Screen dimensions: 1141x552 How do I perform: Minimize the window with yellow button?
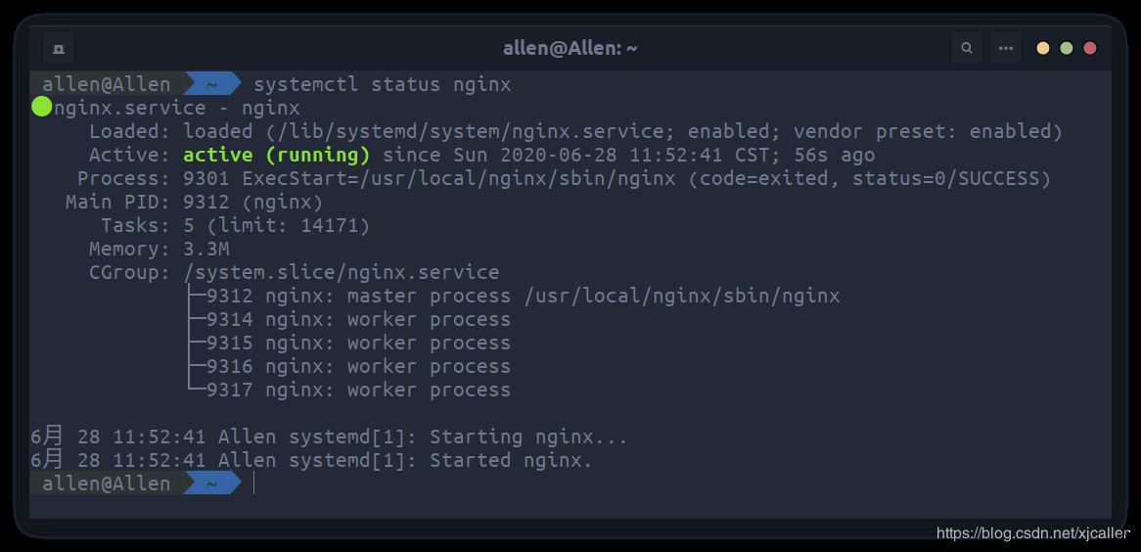1043,48
